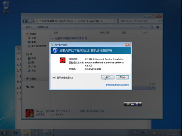The height and width of the screenshot is (136, 182).
Task: Click the Action Center flag tray icon
Action: pos(154,133)
